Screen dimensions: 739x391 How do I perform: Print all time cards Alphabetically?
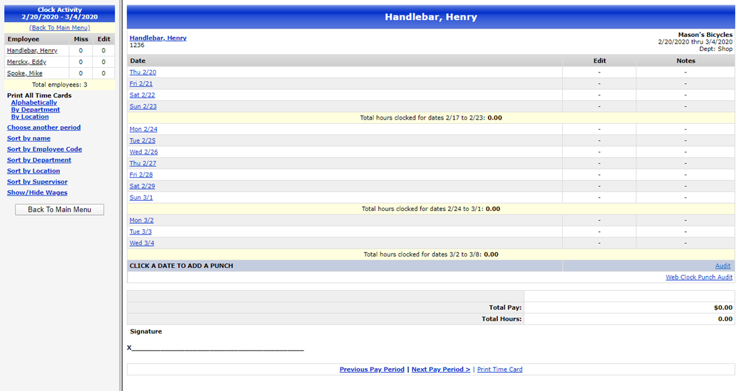point(34,102)
